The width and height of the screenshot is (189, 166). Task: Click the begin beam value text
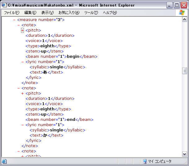[73, 57]
